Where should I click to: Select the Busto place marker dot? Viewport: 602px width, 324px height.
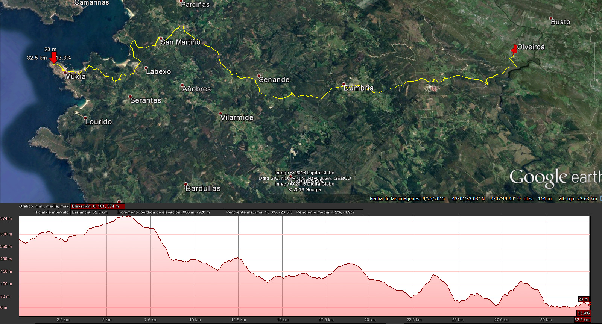pyautogui.click(x=551, y=18)
